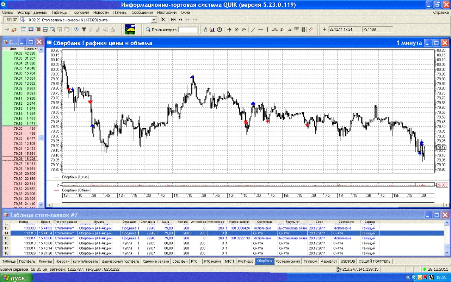The width and height of the screenshot is (451, 282).
Task: Click the zoom in plus circle icon
Action: click(237, 30)
